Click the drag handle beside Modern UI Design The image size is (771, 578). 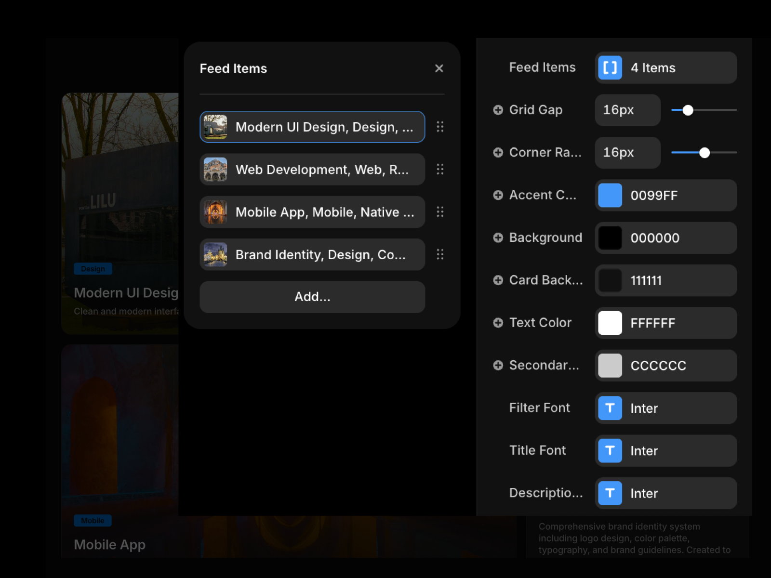pyautogui.click(x=440, y=127)
